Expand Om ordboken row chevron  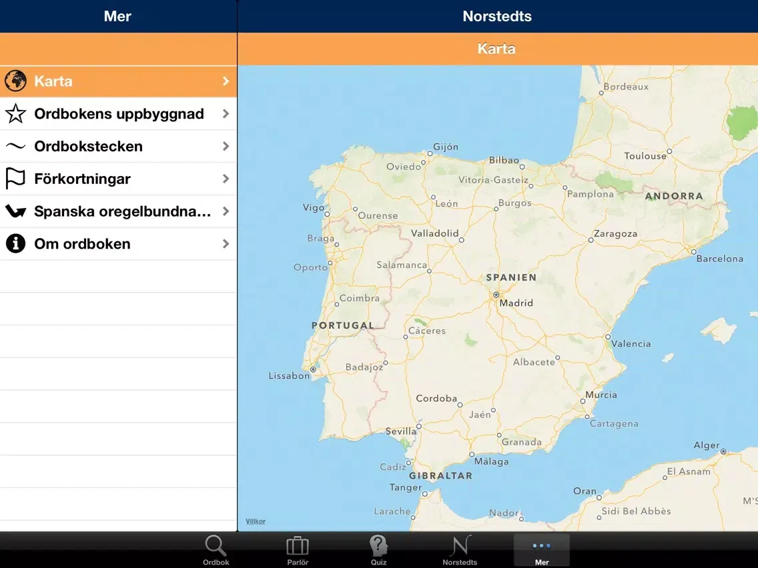(226, 244)
